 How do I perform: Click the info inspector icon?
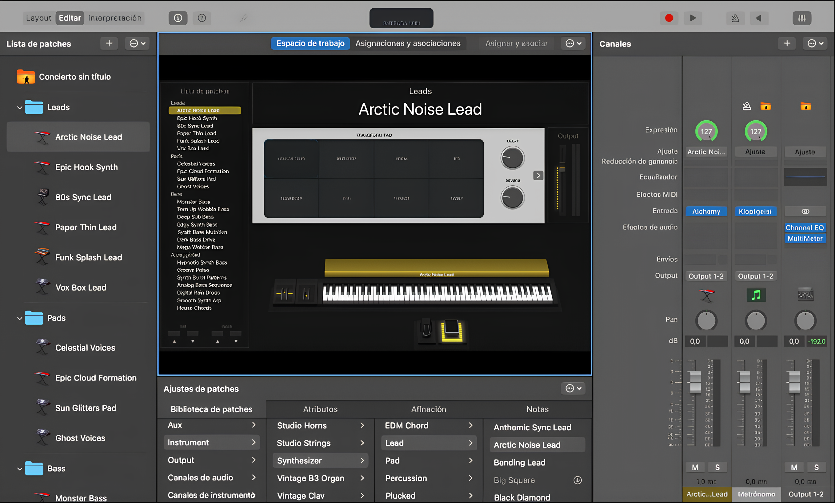click(178, 18)
